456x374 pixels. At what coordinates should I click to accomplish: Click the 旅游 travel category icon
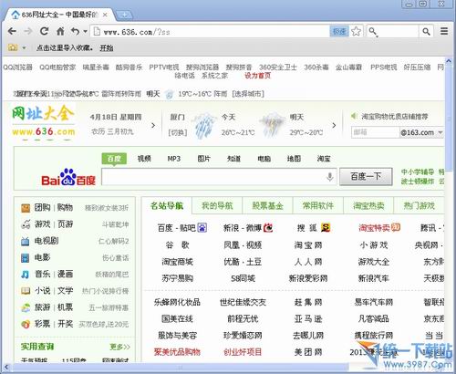(x=26, y=307)
